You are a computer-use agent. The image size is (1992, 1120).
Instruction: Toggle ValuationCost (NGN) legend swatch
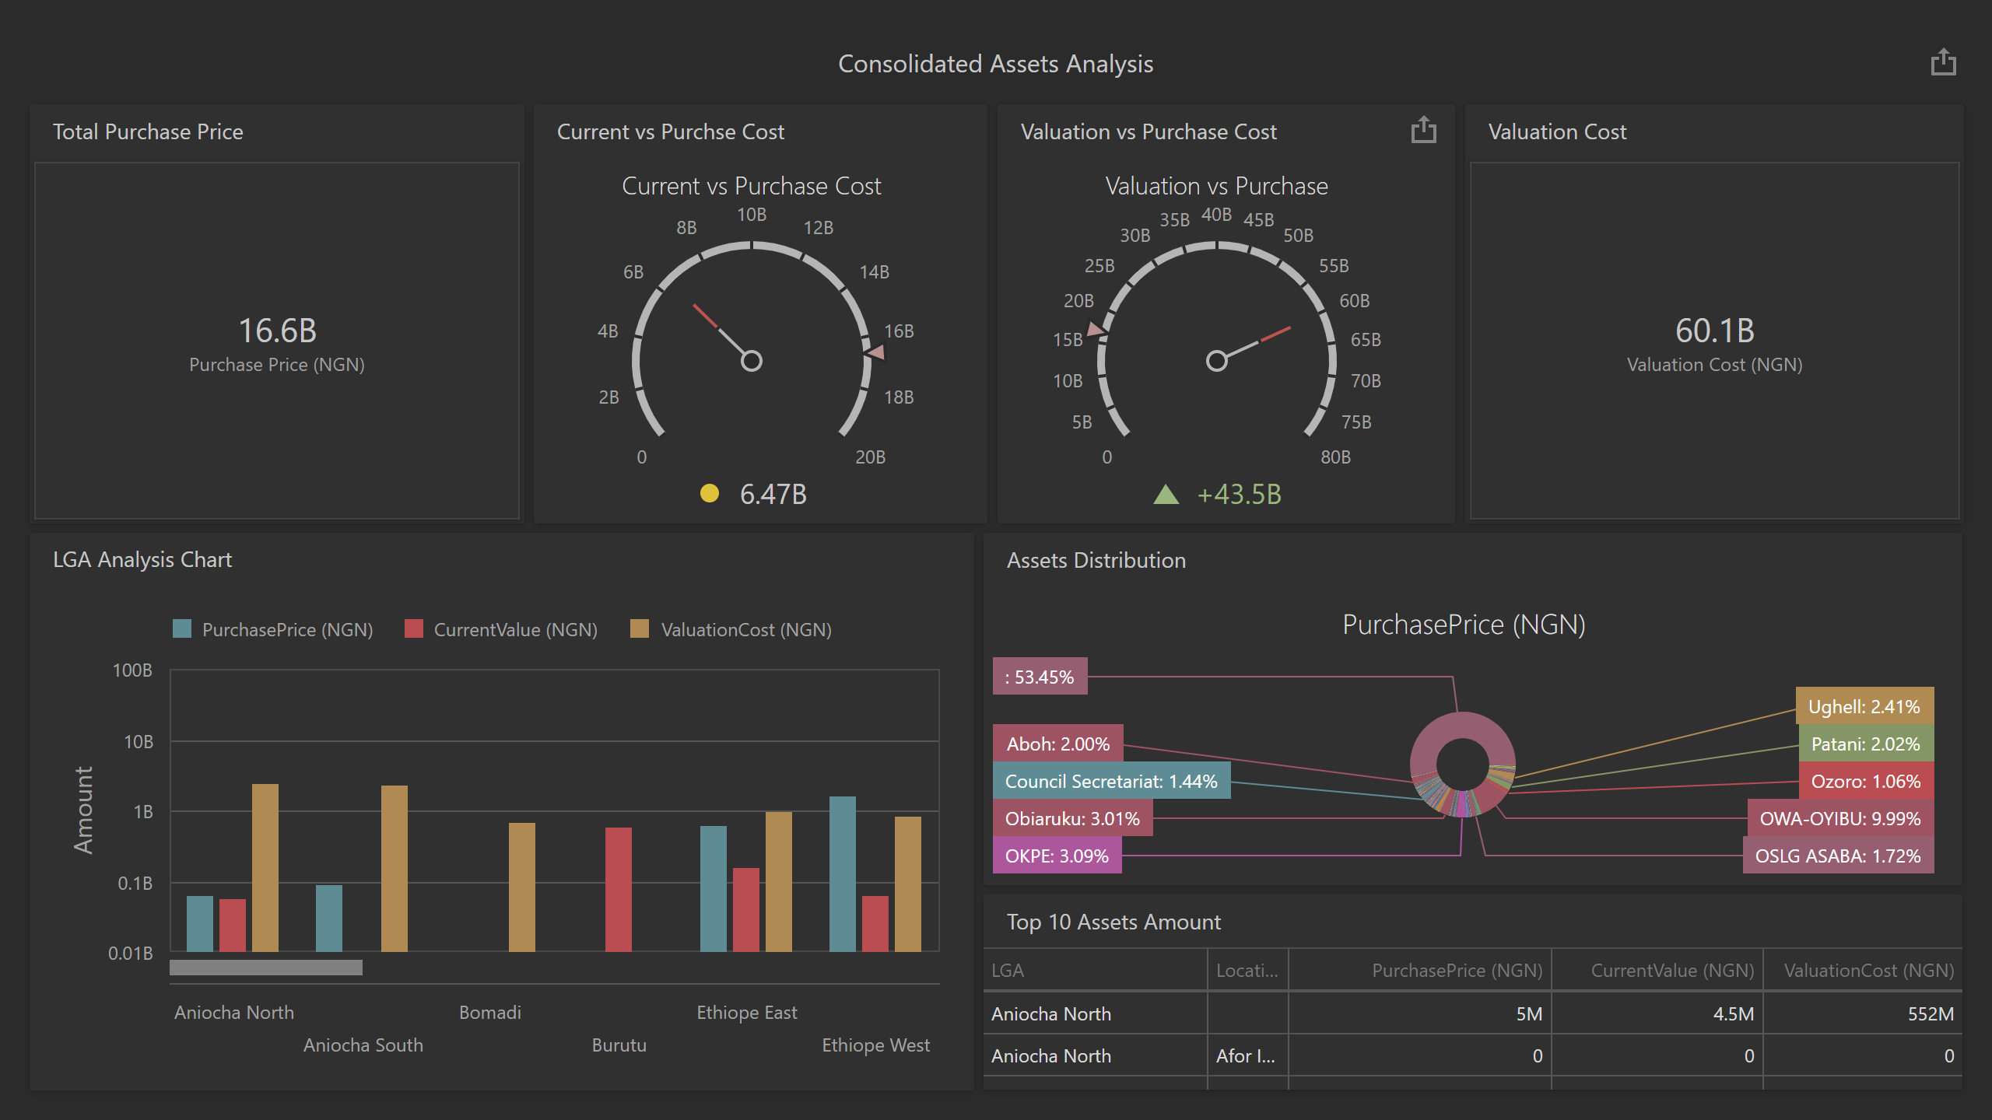pyautogui.click(x=640, y=628)
